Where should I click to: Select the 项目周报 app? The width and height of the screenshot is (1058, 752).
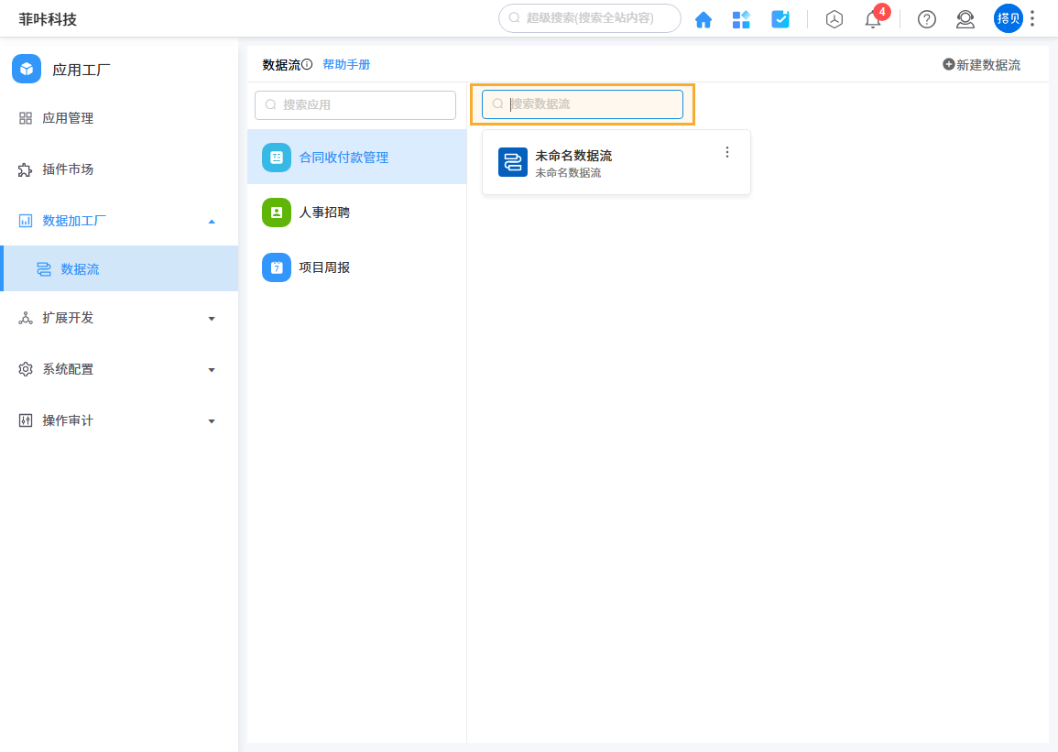click(325, 267)
